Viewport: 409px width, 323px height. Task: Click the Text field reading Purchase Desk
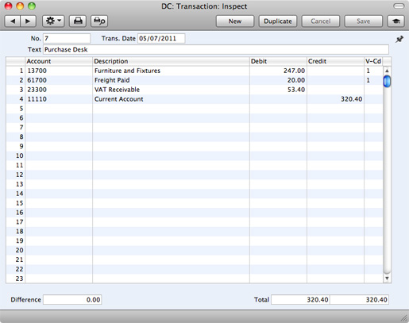[x=216, y=49]
